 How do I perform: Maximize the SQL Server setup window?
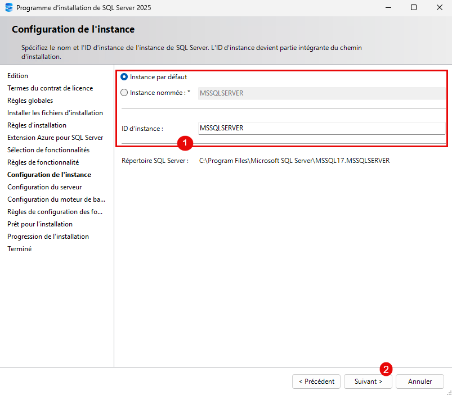(x=414, y=7)
